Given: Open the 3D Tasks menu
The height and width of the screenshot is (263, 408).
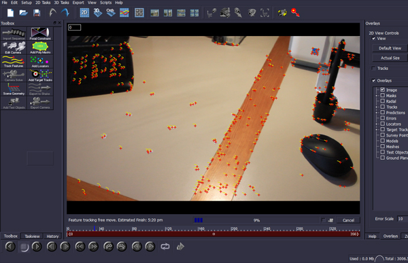Looking at the screenshot, I should tap(61, 3).
